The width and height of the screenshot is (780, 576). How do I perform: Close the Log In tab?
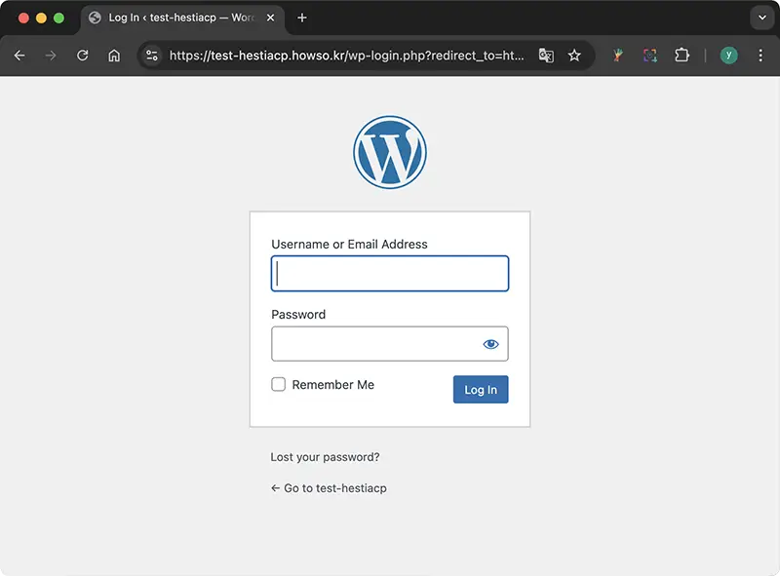coord(271,18)
